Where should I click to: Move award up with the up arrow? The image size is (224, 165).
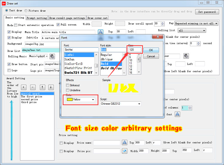click(x=42, y=87)
